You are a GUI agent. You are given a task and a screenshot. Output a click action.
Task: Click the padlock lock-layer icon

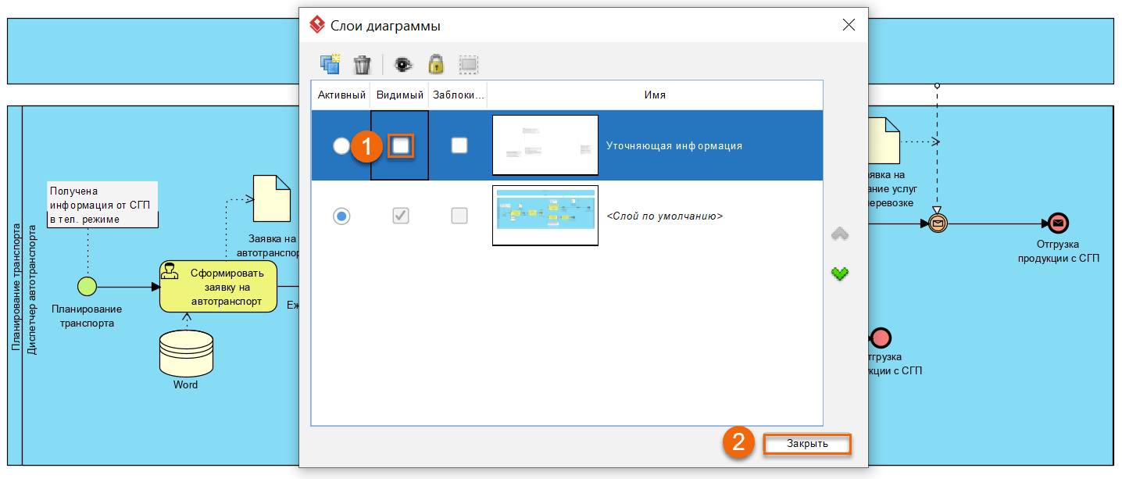[x=435, y=64]
